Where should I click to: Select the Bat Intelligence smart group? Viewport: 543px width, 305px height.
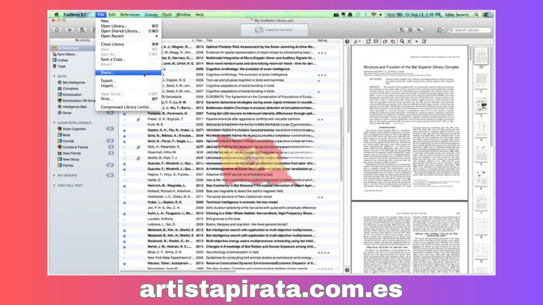point(74,83)
